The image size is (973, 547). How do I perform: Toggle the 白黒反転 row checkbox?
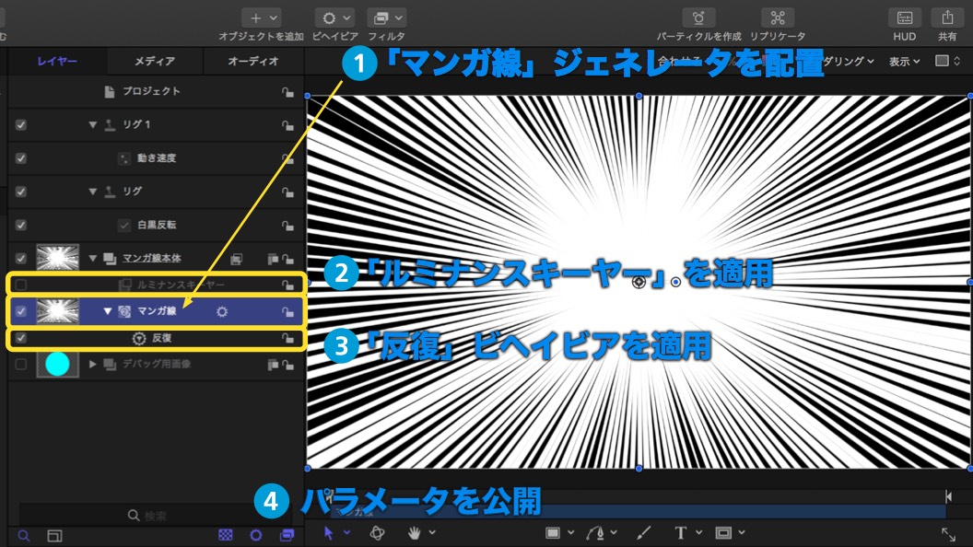[x=21, y=225]
